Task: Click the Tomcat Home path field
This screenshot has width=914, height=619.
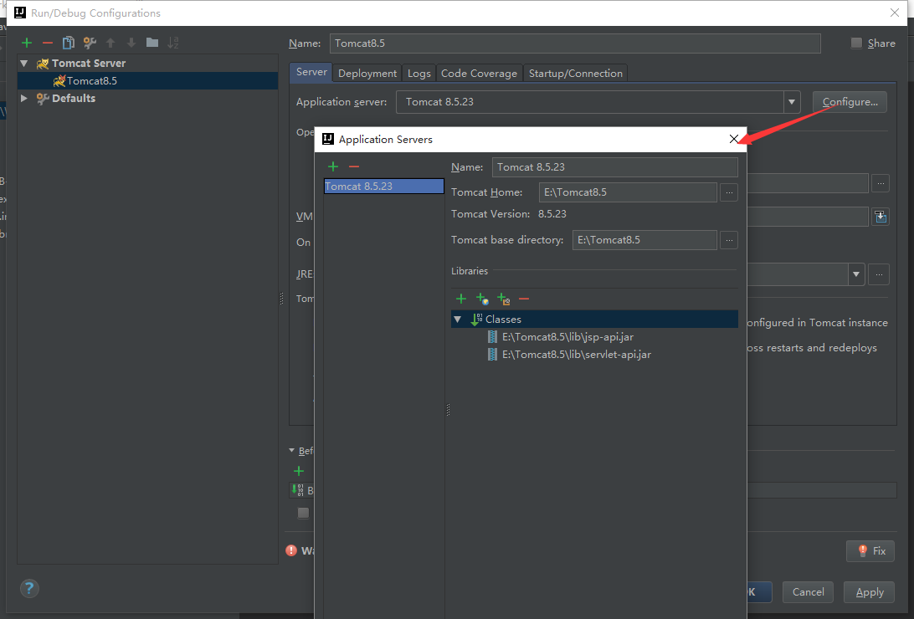Action: 628,192
